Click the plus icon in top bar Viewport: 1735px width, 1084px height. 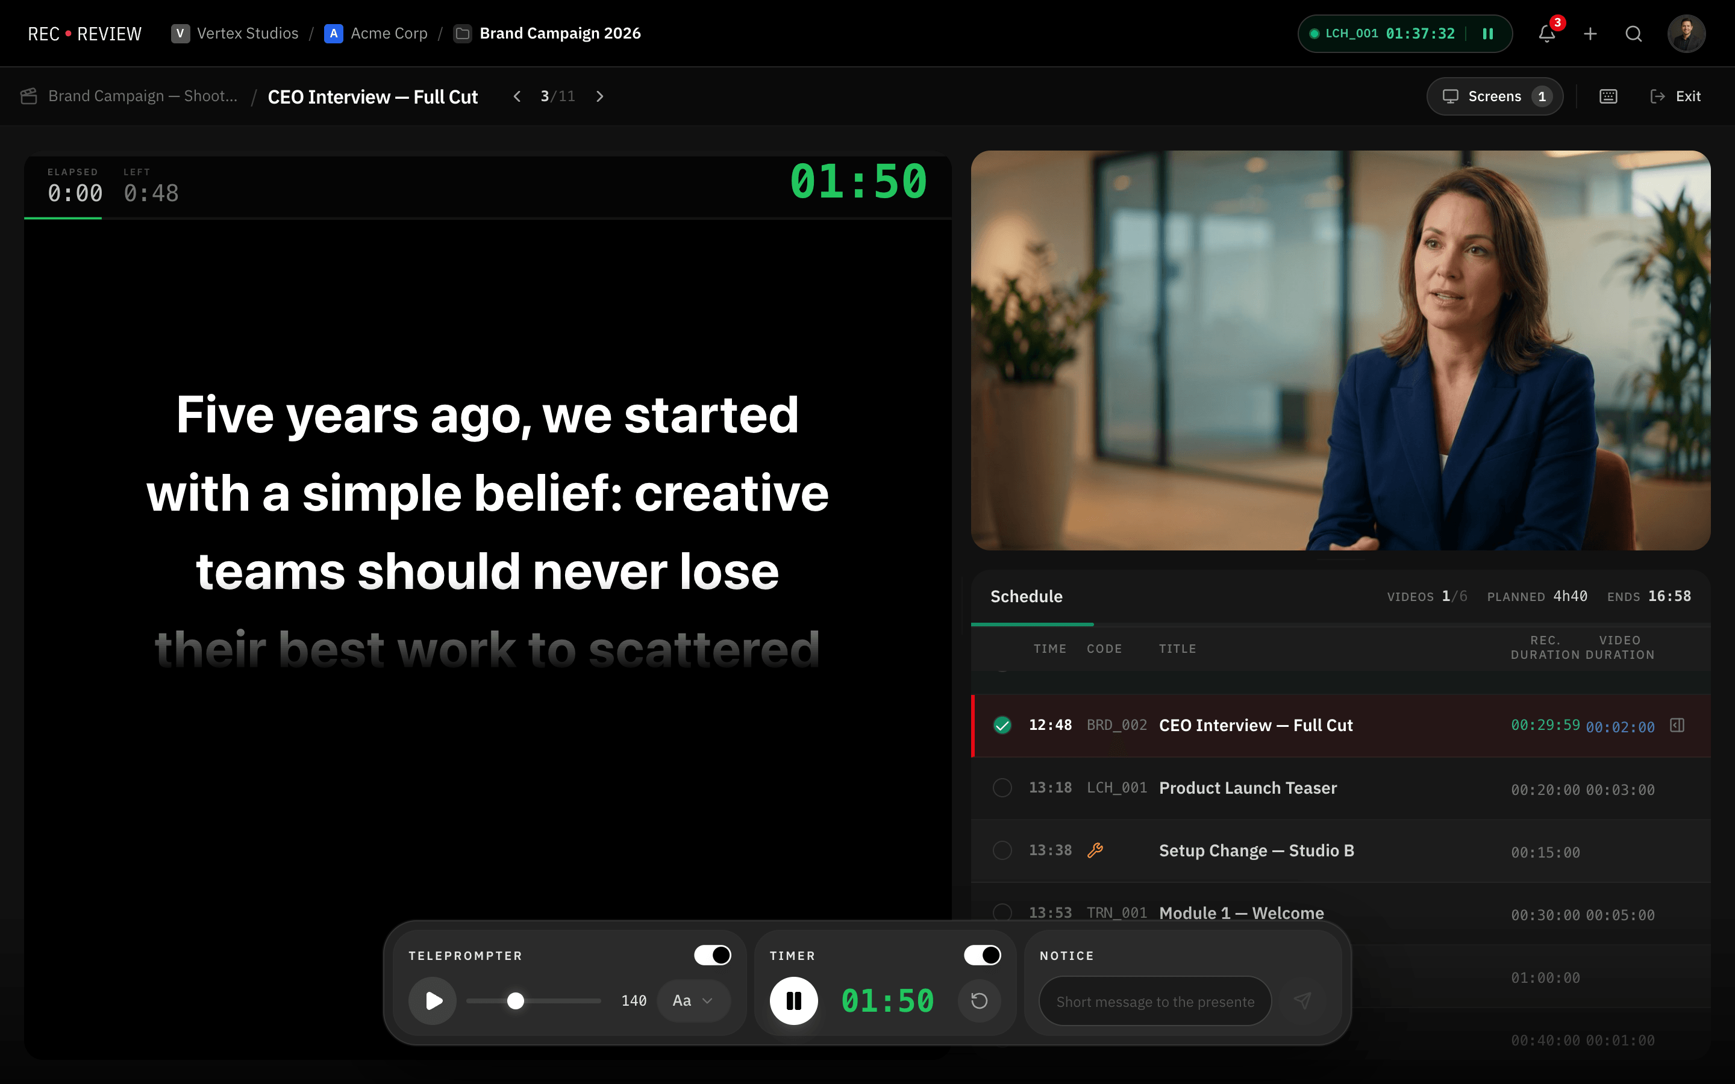point(1590,34)
